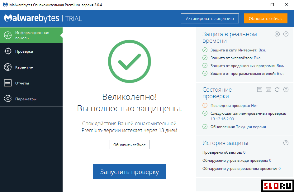The image size is (294, 192).
Task: Close the Malwarebytes window
Action: (x=287, y=5)
